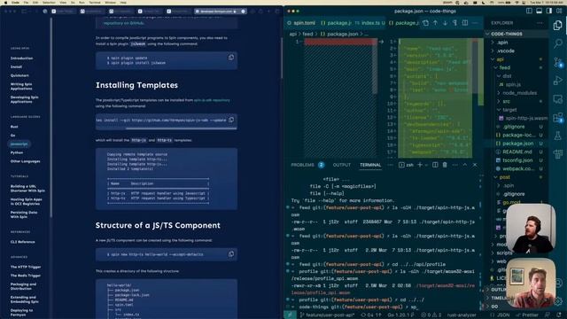This screenshot has height=319, width=567.
Task: Expand the .spin folder in Explorer
Action: [x=493, y=43]
